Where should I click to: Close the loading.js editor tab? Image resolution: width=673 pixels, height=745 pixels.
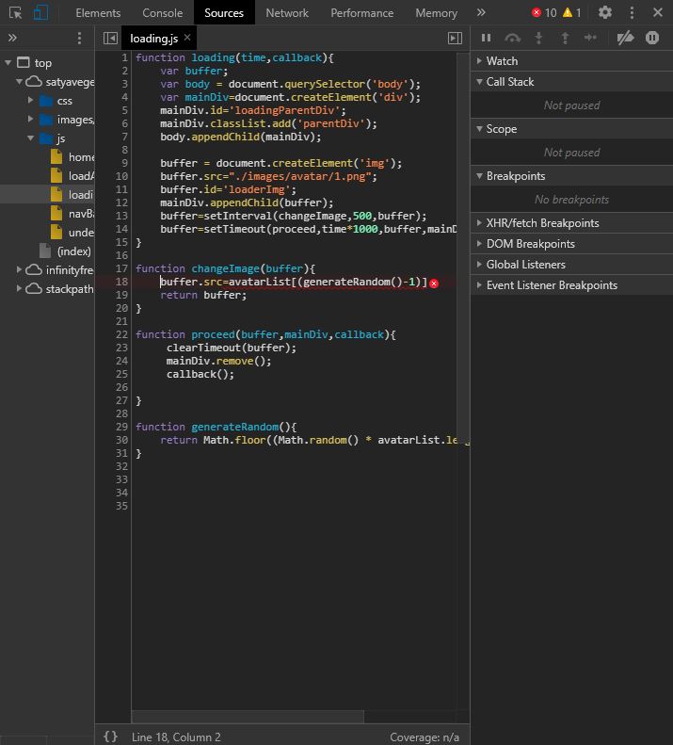point(187,37)
